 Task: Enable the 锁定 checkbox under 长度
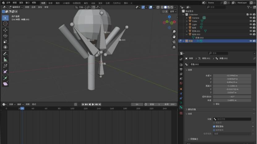[x=214, y=104]
